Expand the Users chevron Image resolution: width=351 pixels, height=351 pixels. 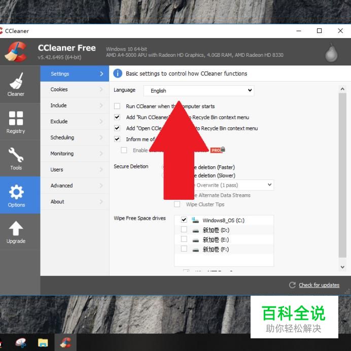(x=101, y=170)
